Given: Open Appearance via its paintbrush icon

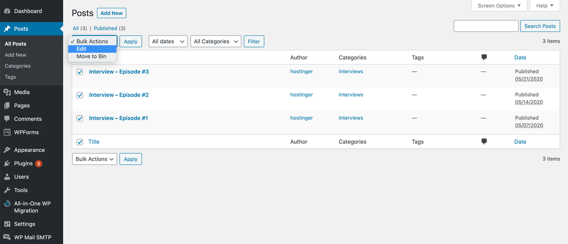Looking at the screenshot, I should click(7, 150).
